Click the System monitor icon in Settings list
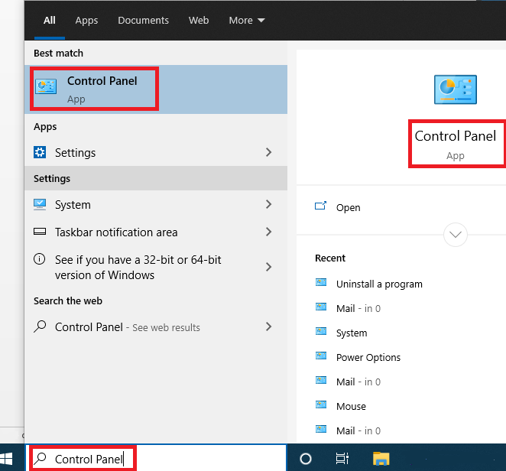Viewport: 506px width, 471px height. point(40,205)
